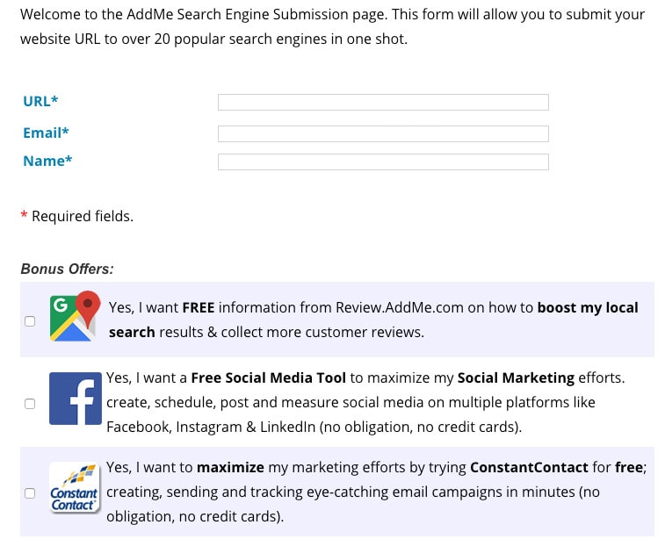Screen dimensions: 665x539
Task: Click the Constant Contact logo
Action: tap(75, 490)
